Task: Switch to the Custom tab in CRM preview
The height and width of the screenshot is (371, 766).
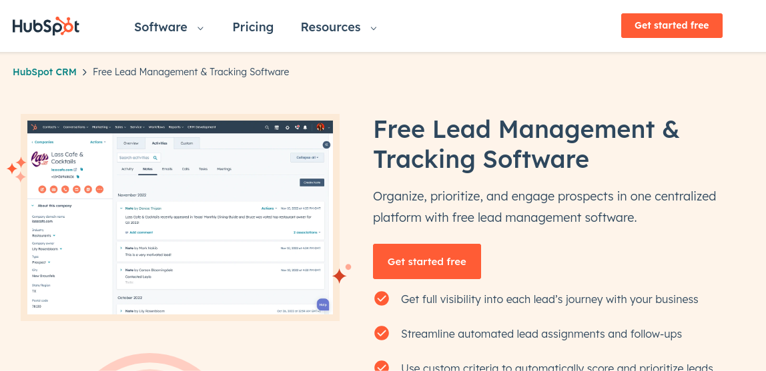Action: (x=187, y=143)
